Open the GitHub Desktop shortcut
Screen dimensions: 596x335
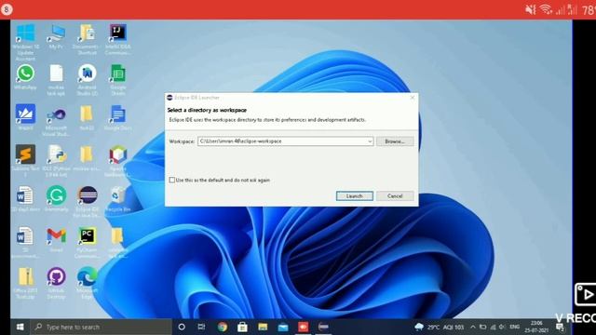56,283
